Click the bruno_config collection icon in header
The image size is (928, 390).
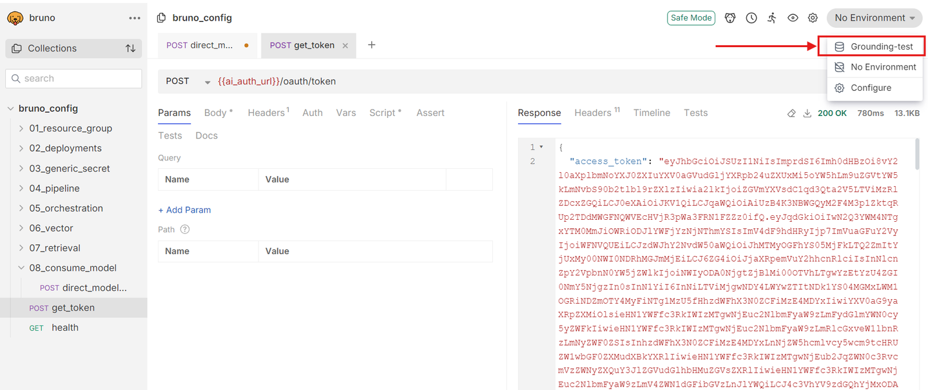(162, 18)
